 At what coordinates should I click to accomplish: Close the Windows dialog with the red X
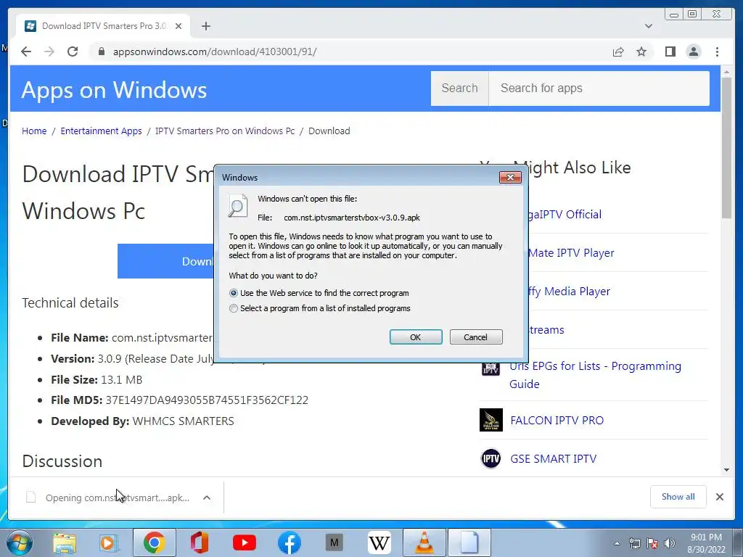(510, 177)
